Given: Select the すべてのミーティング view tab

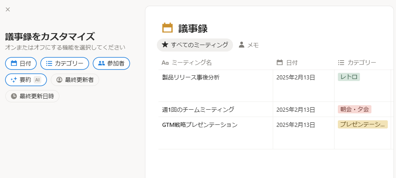Looking at the screenshot, I should pyautogui.click(x=195, y=45).
